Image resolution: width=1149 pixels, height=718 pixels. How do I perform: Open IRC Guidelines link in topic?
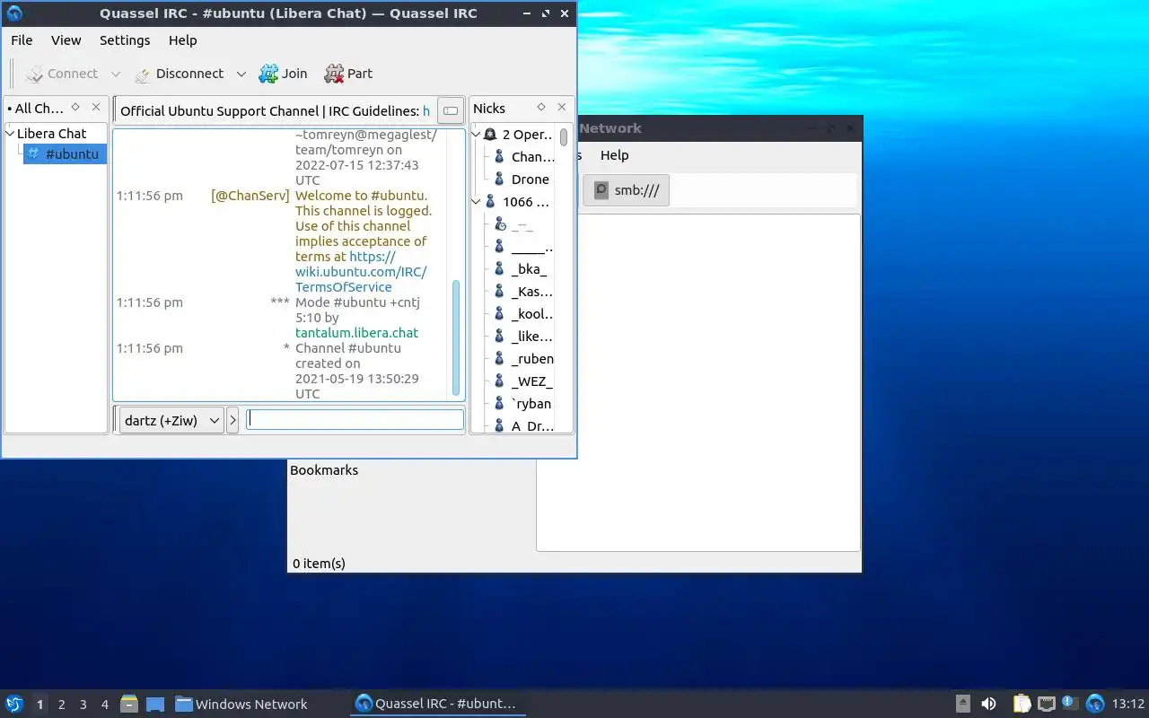point(426,111)
